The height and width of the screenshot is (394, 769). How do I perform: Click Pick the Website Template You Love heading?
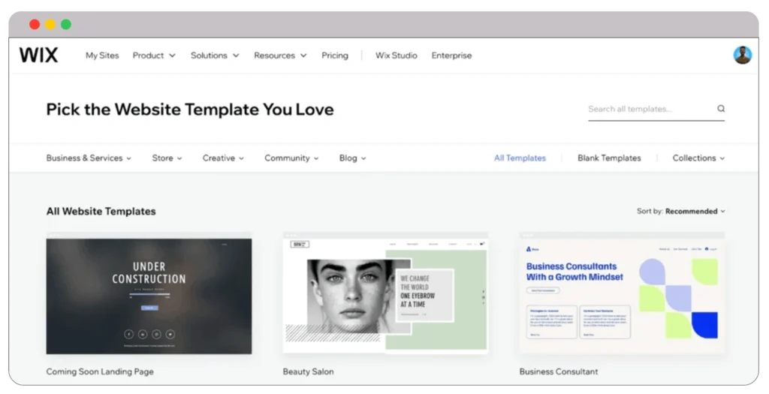tap(190, 110)
